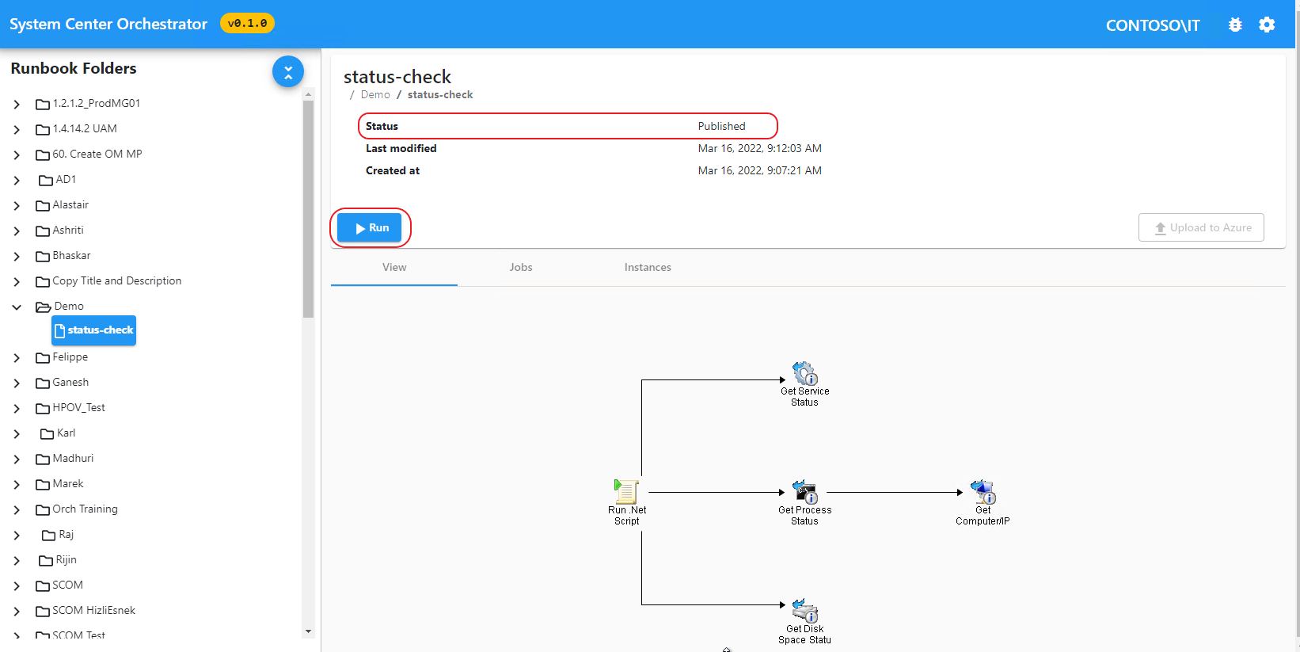Viewport: 1300px width, 652px height.
Task: Select the status-check runbook in tree
Action: pos(94,330)
